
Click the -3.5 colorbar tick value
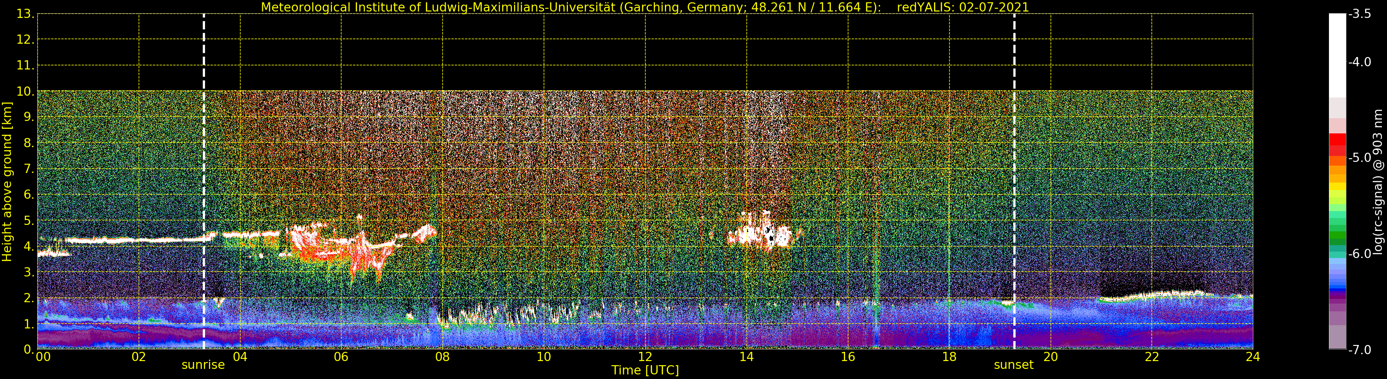click(1359, 14)
